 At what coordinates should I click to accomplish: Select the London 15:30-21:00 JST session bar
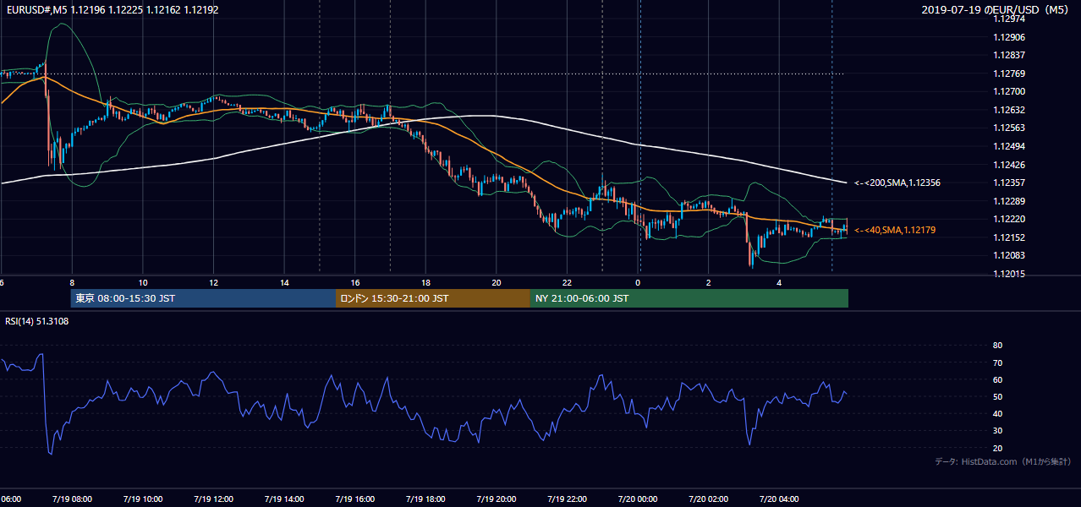[433, 298]
